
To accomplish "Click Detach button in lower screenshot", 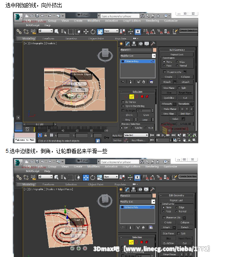I will pos(185,227).
